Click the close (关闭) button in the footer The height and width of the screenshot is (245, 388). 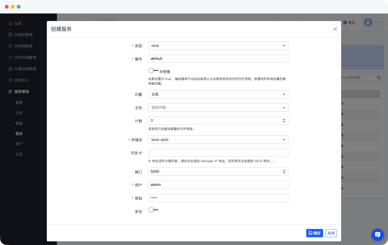[331, 233]
